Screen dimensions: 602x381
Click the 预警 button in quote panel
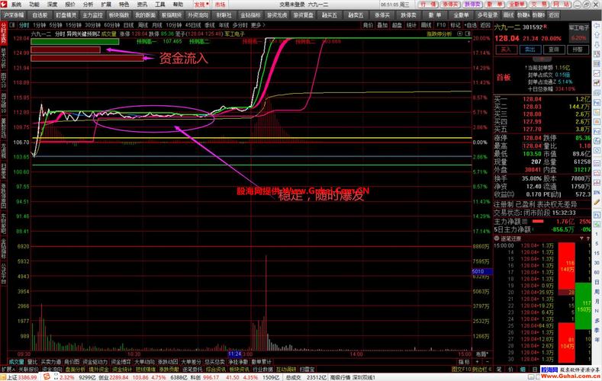click(x=578, y=50)
